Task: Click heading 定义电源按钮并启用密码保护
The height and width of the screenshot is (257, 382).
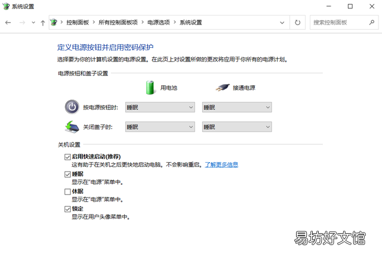Action: (x=105, y=47)
